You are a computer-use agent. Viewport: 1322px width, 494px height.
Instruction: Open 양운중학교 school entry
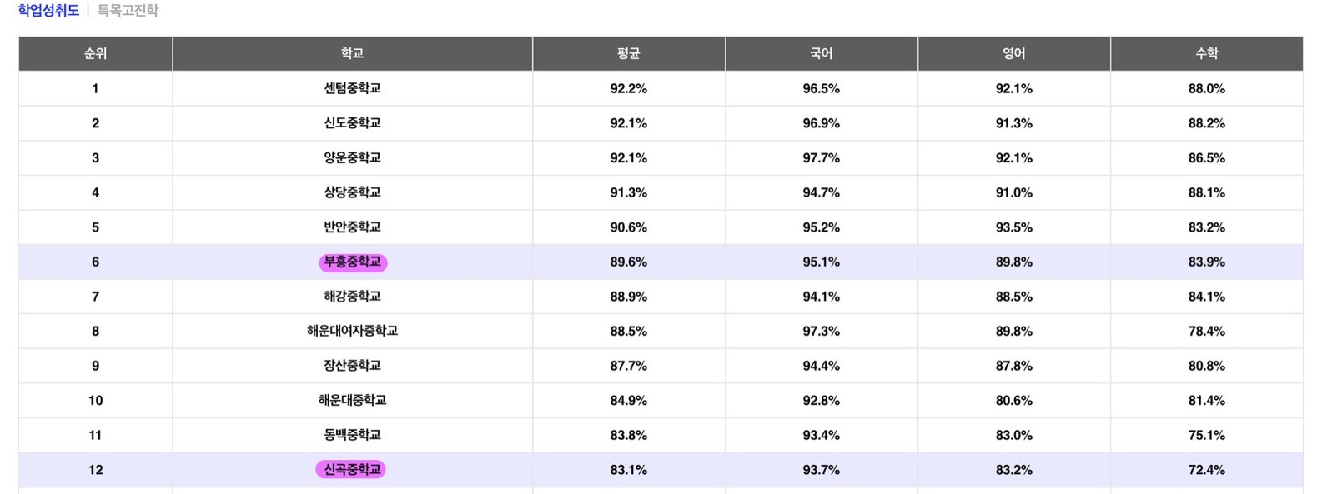(x=353, y=157)
